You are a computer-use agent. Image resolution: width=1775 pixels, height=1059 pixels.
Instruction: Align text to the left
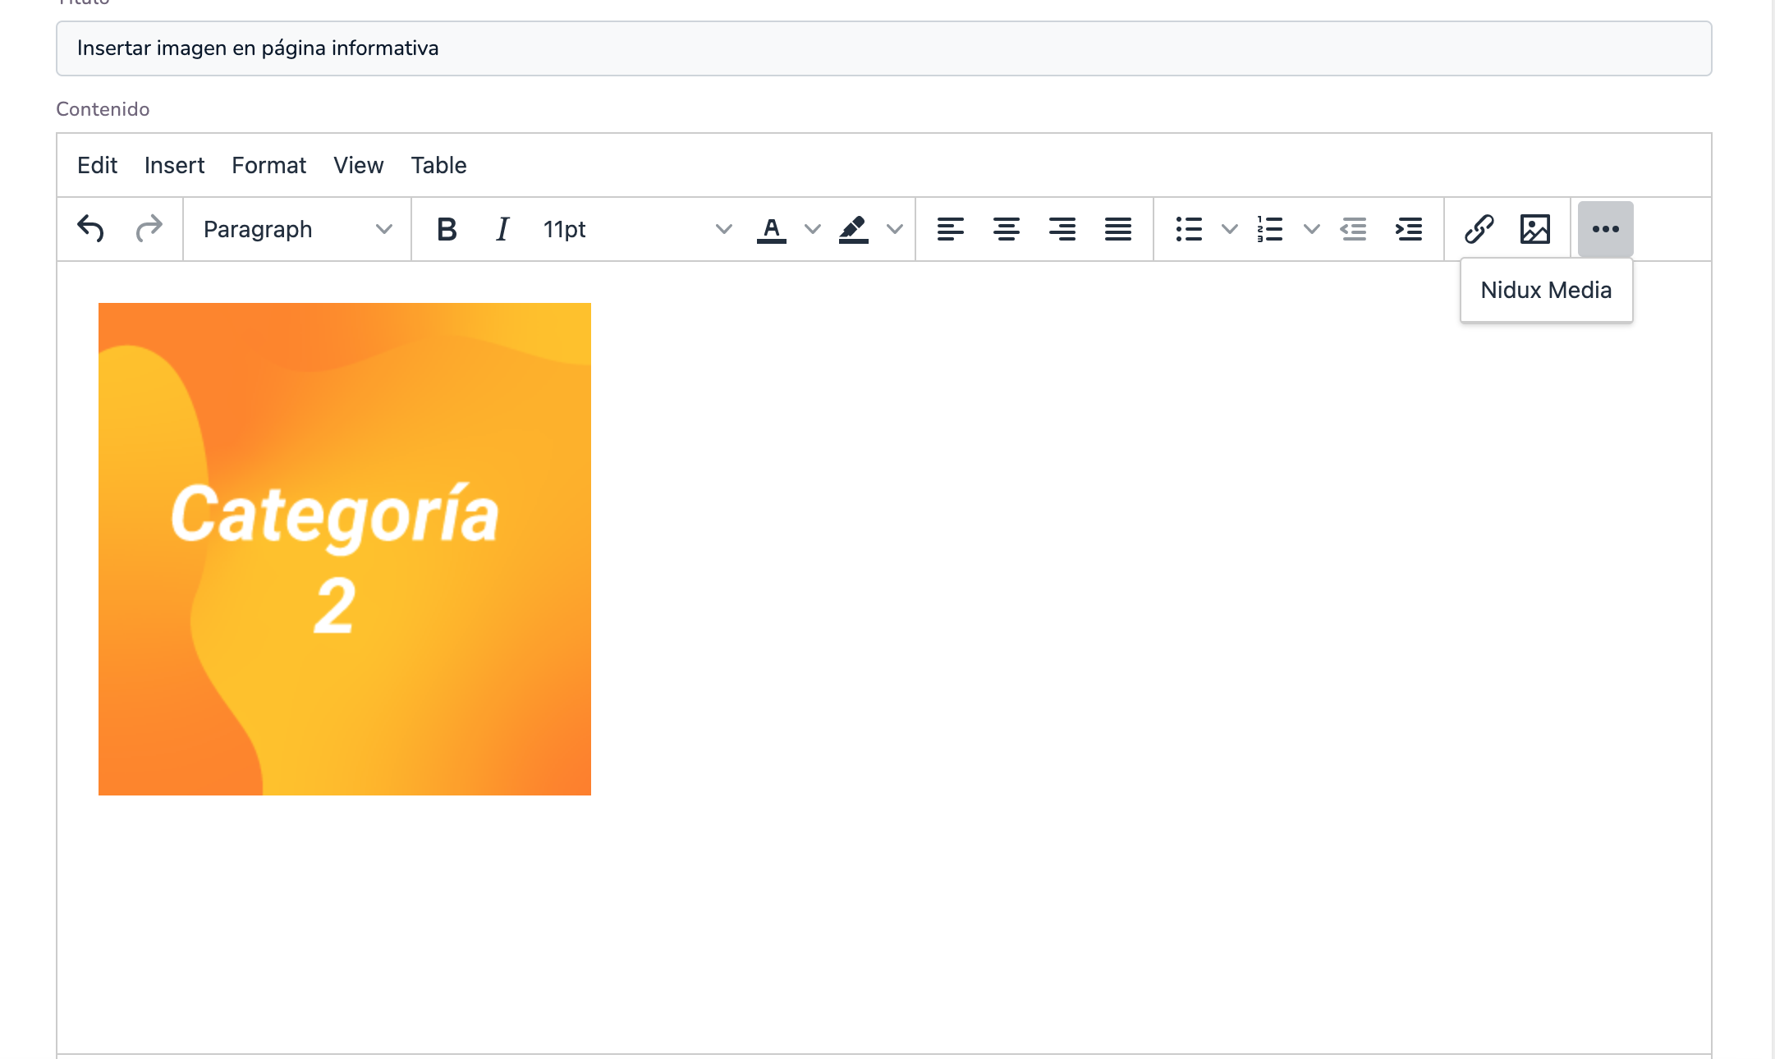(x=950, y=229)
